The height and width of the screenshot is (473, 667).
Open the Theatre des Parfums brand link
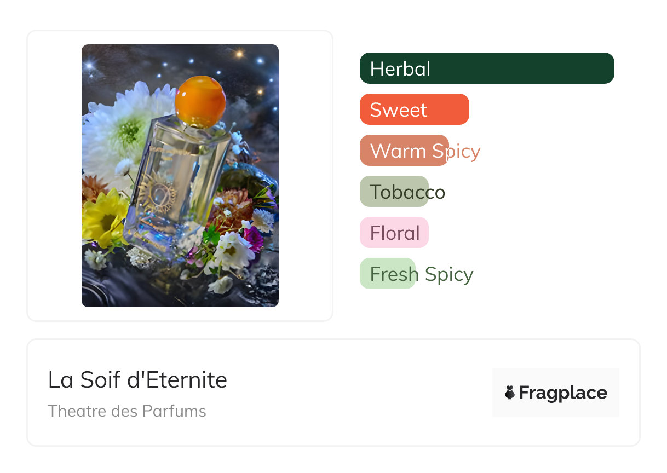[127, 411]
